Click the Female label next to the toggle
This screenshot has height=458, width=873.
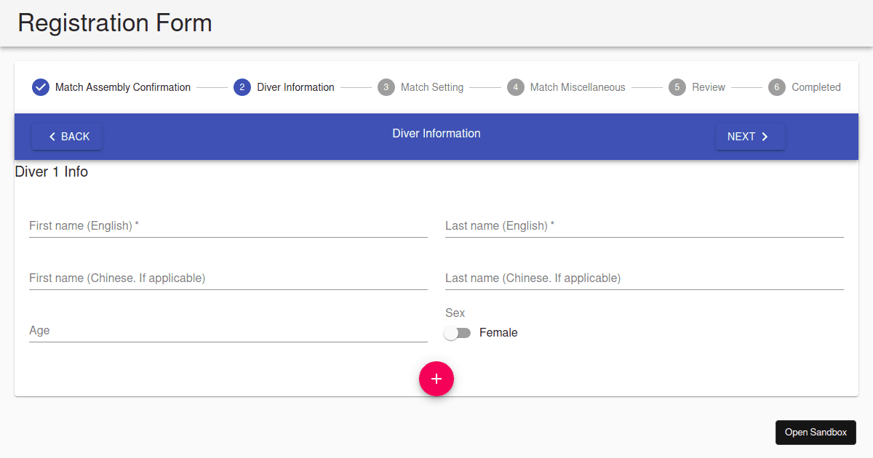coord(498,332)
